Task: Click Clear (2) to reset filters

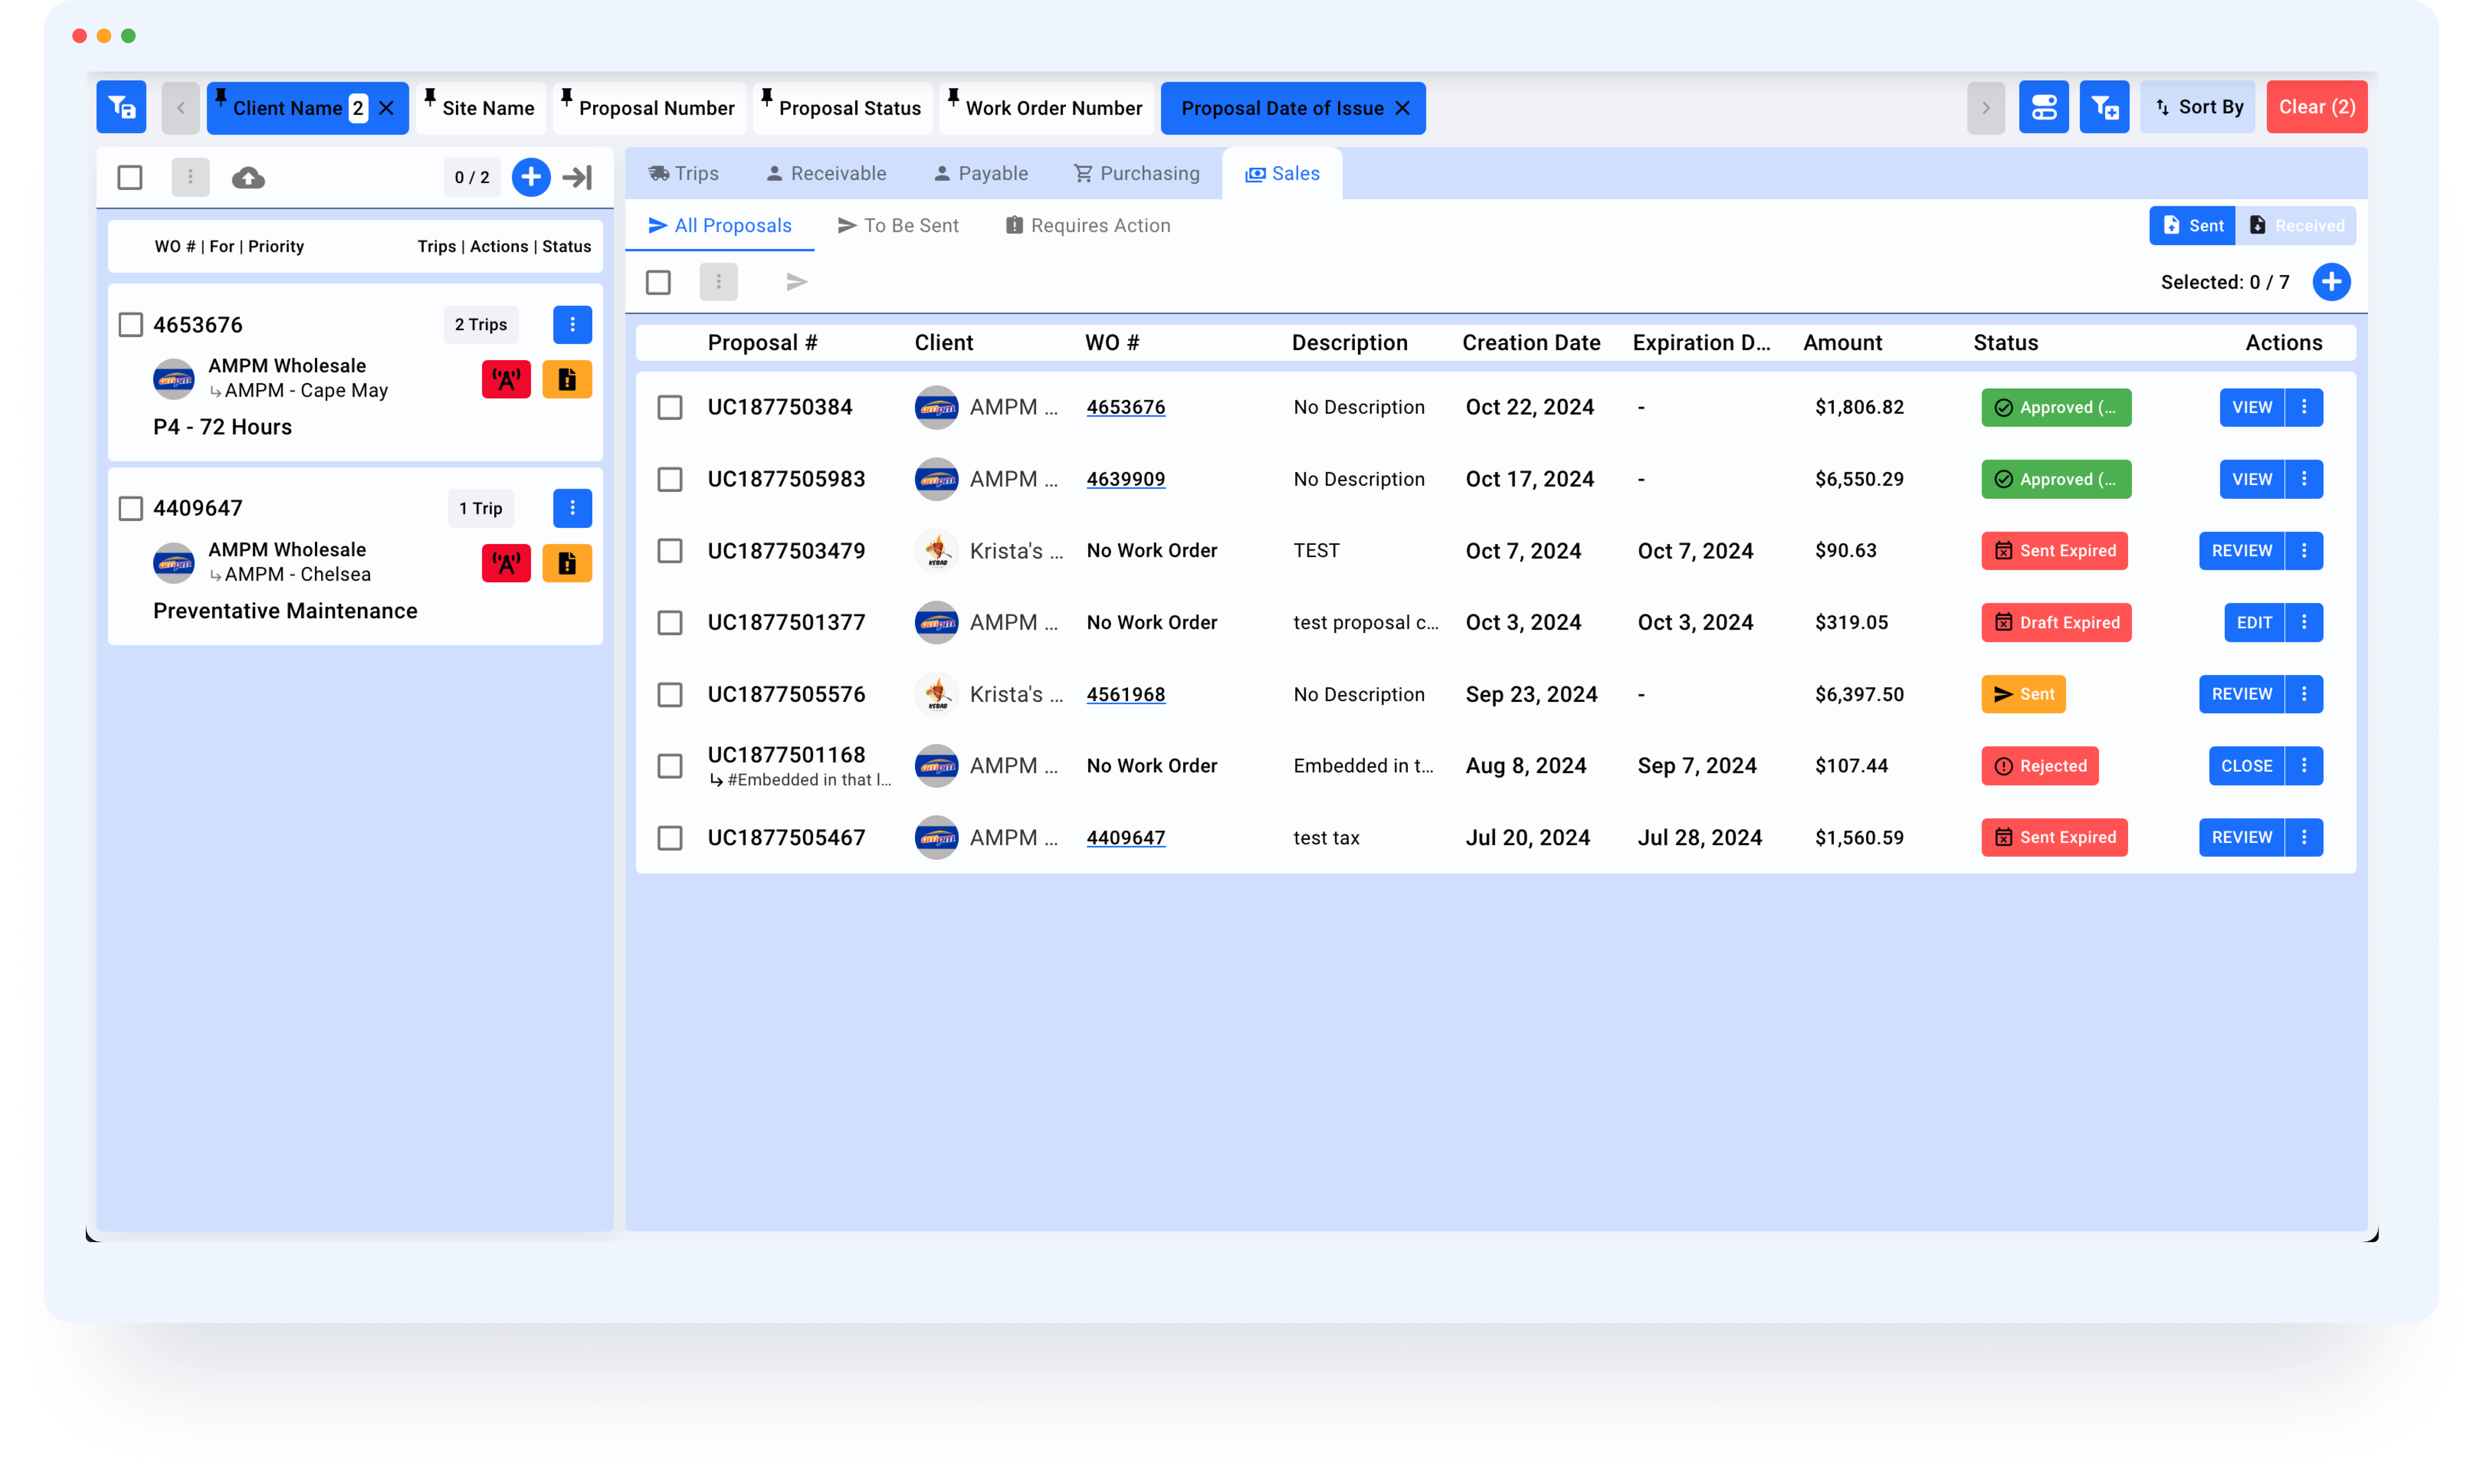Action: 2316,107
